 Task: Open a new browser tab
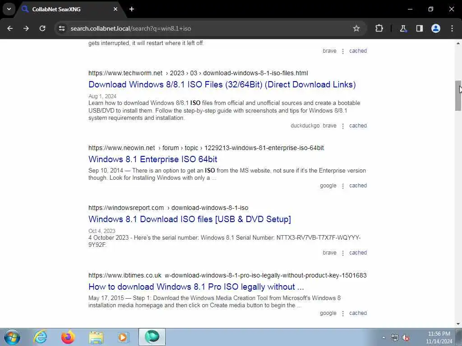pyautogui.click(x=132, y=9)
